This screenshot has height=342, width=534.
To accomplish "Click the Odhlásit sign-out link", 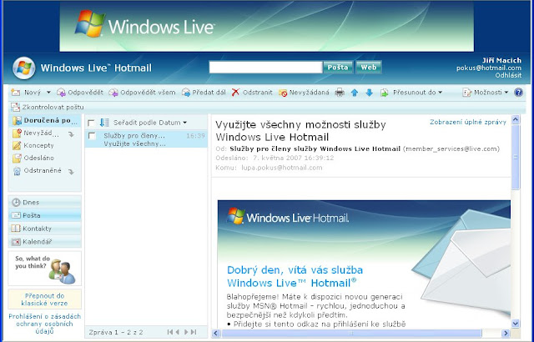I will pyautogui.click(x=508, y=76).
